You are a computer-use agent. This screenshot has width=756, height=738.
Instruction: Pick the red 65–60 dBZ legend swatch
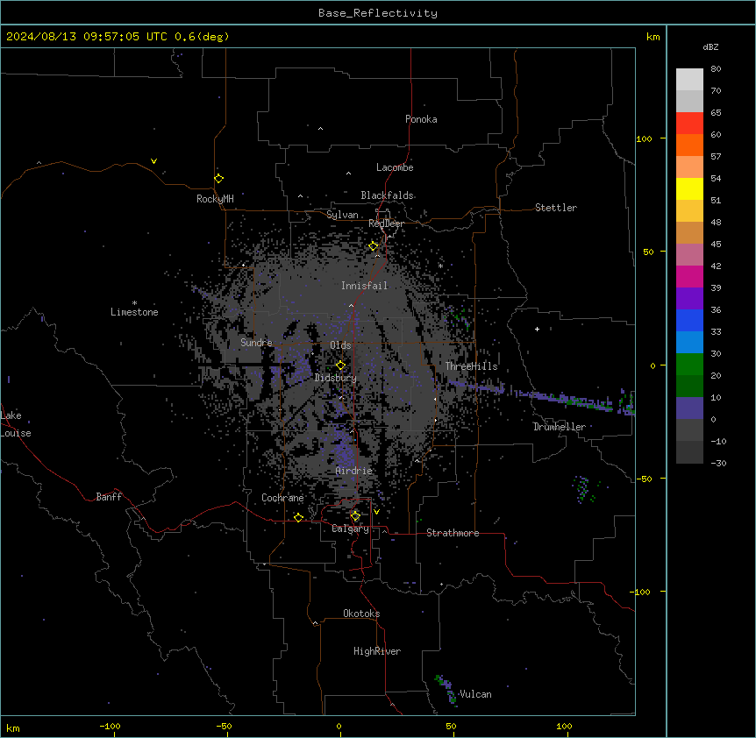689,124
